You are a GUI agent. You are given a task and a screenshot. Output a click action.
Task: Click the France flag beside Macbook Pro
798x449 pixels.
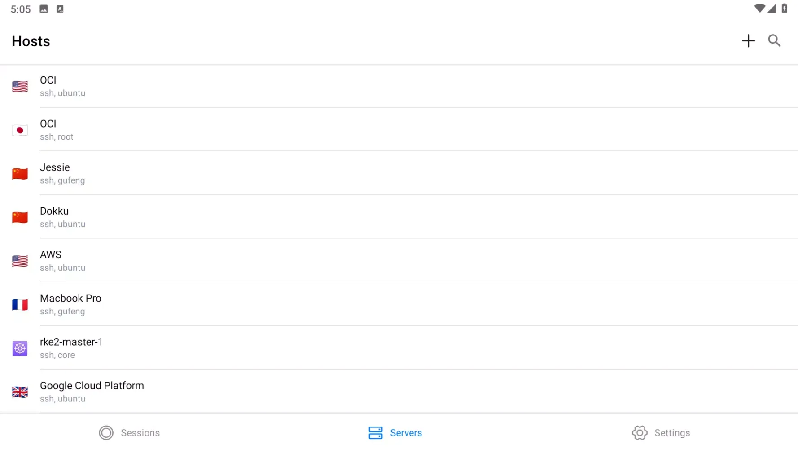click(x=20, y=305)
